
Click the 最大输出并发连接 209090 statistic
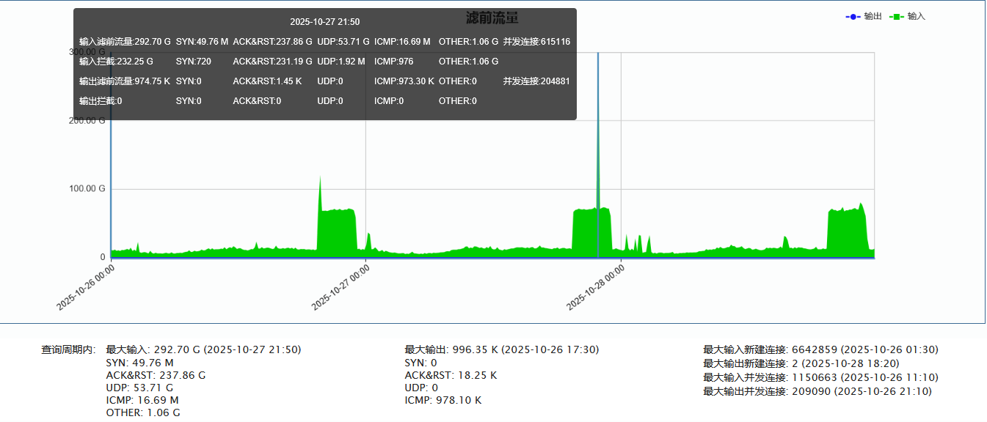pyautogui.click(x=817, y=391)
